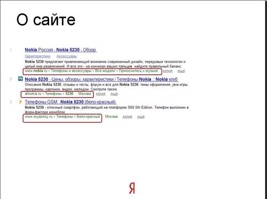Open the 'Nokia Россия - Nokia 5230 - Обзор' result

(61, 50)
